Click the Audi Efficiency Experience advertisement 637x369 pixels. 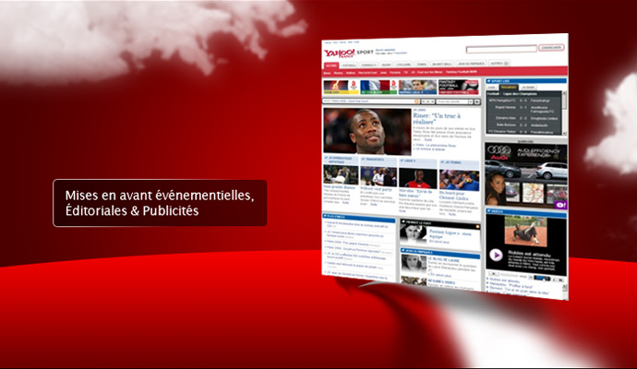pos(526,175)
